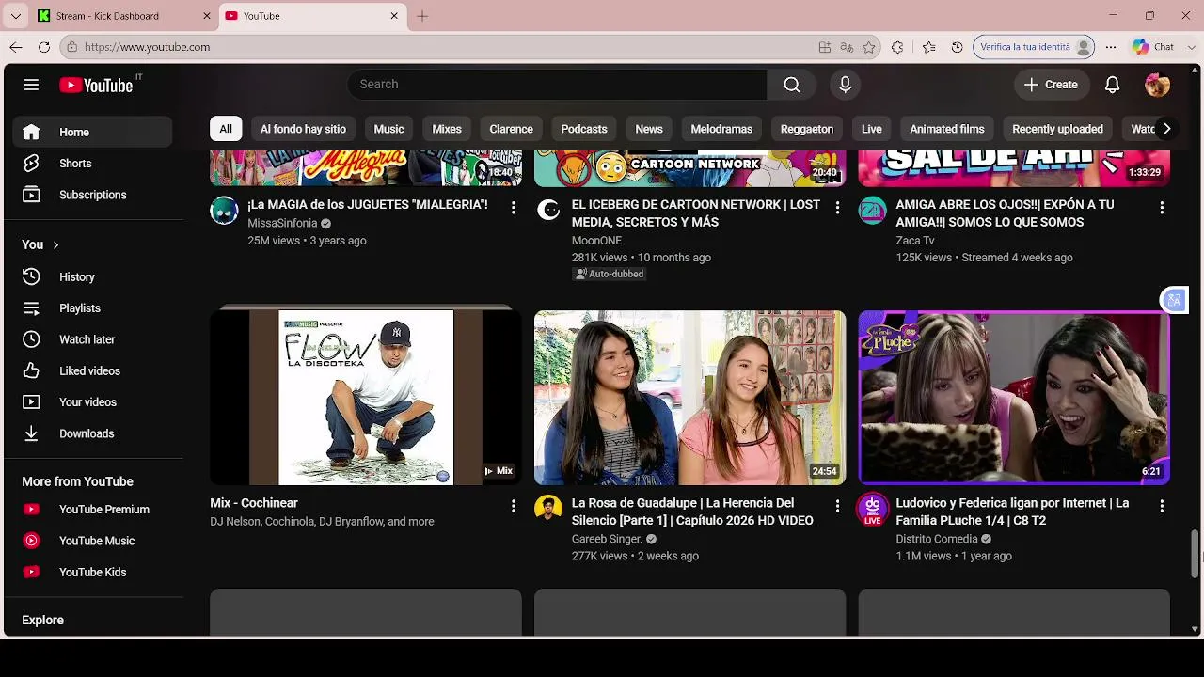Select the Podcasts filter chip
This screenshot has width=1204, height=677.
[x=584, y=129]
